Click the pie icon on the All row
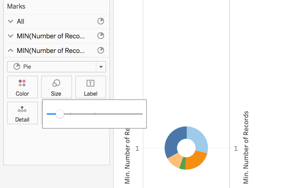This screenshot has height=188, width=293. pyautogui.click(x=101, y=21)
